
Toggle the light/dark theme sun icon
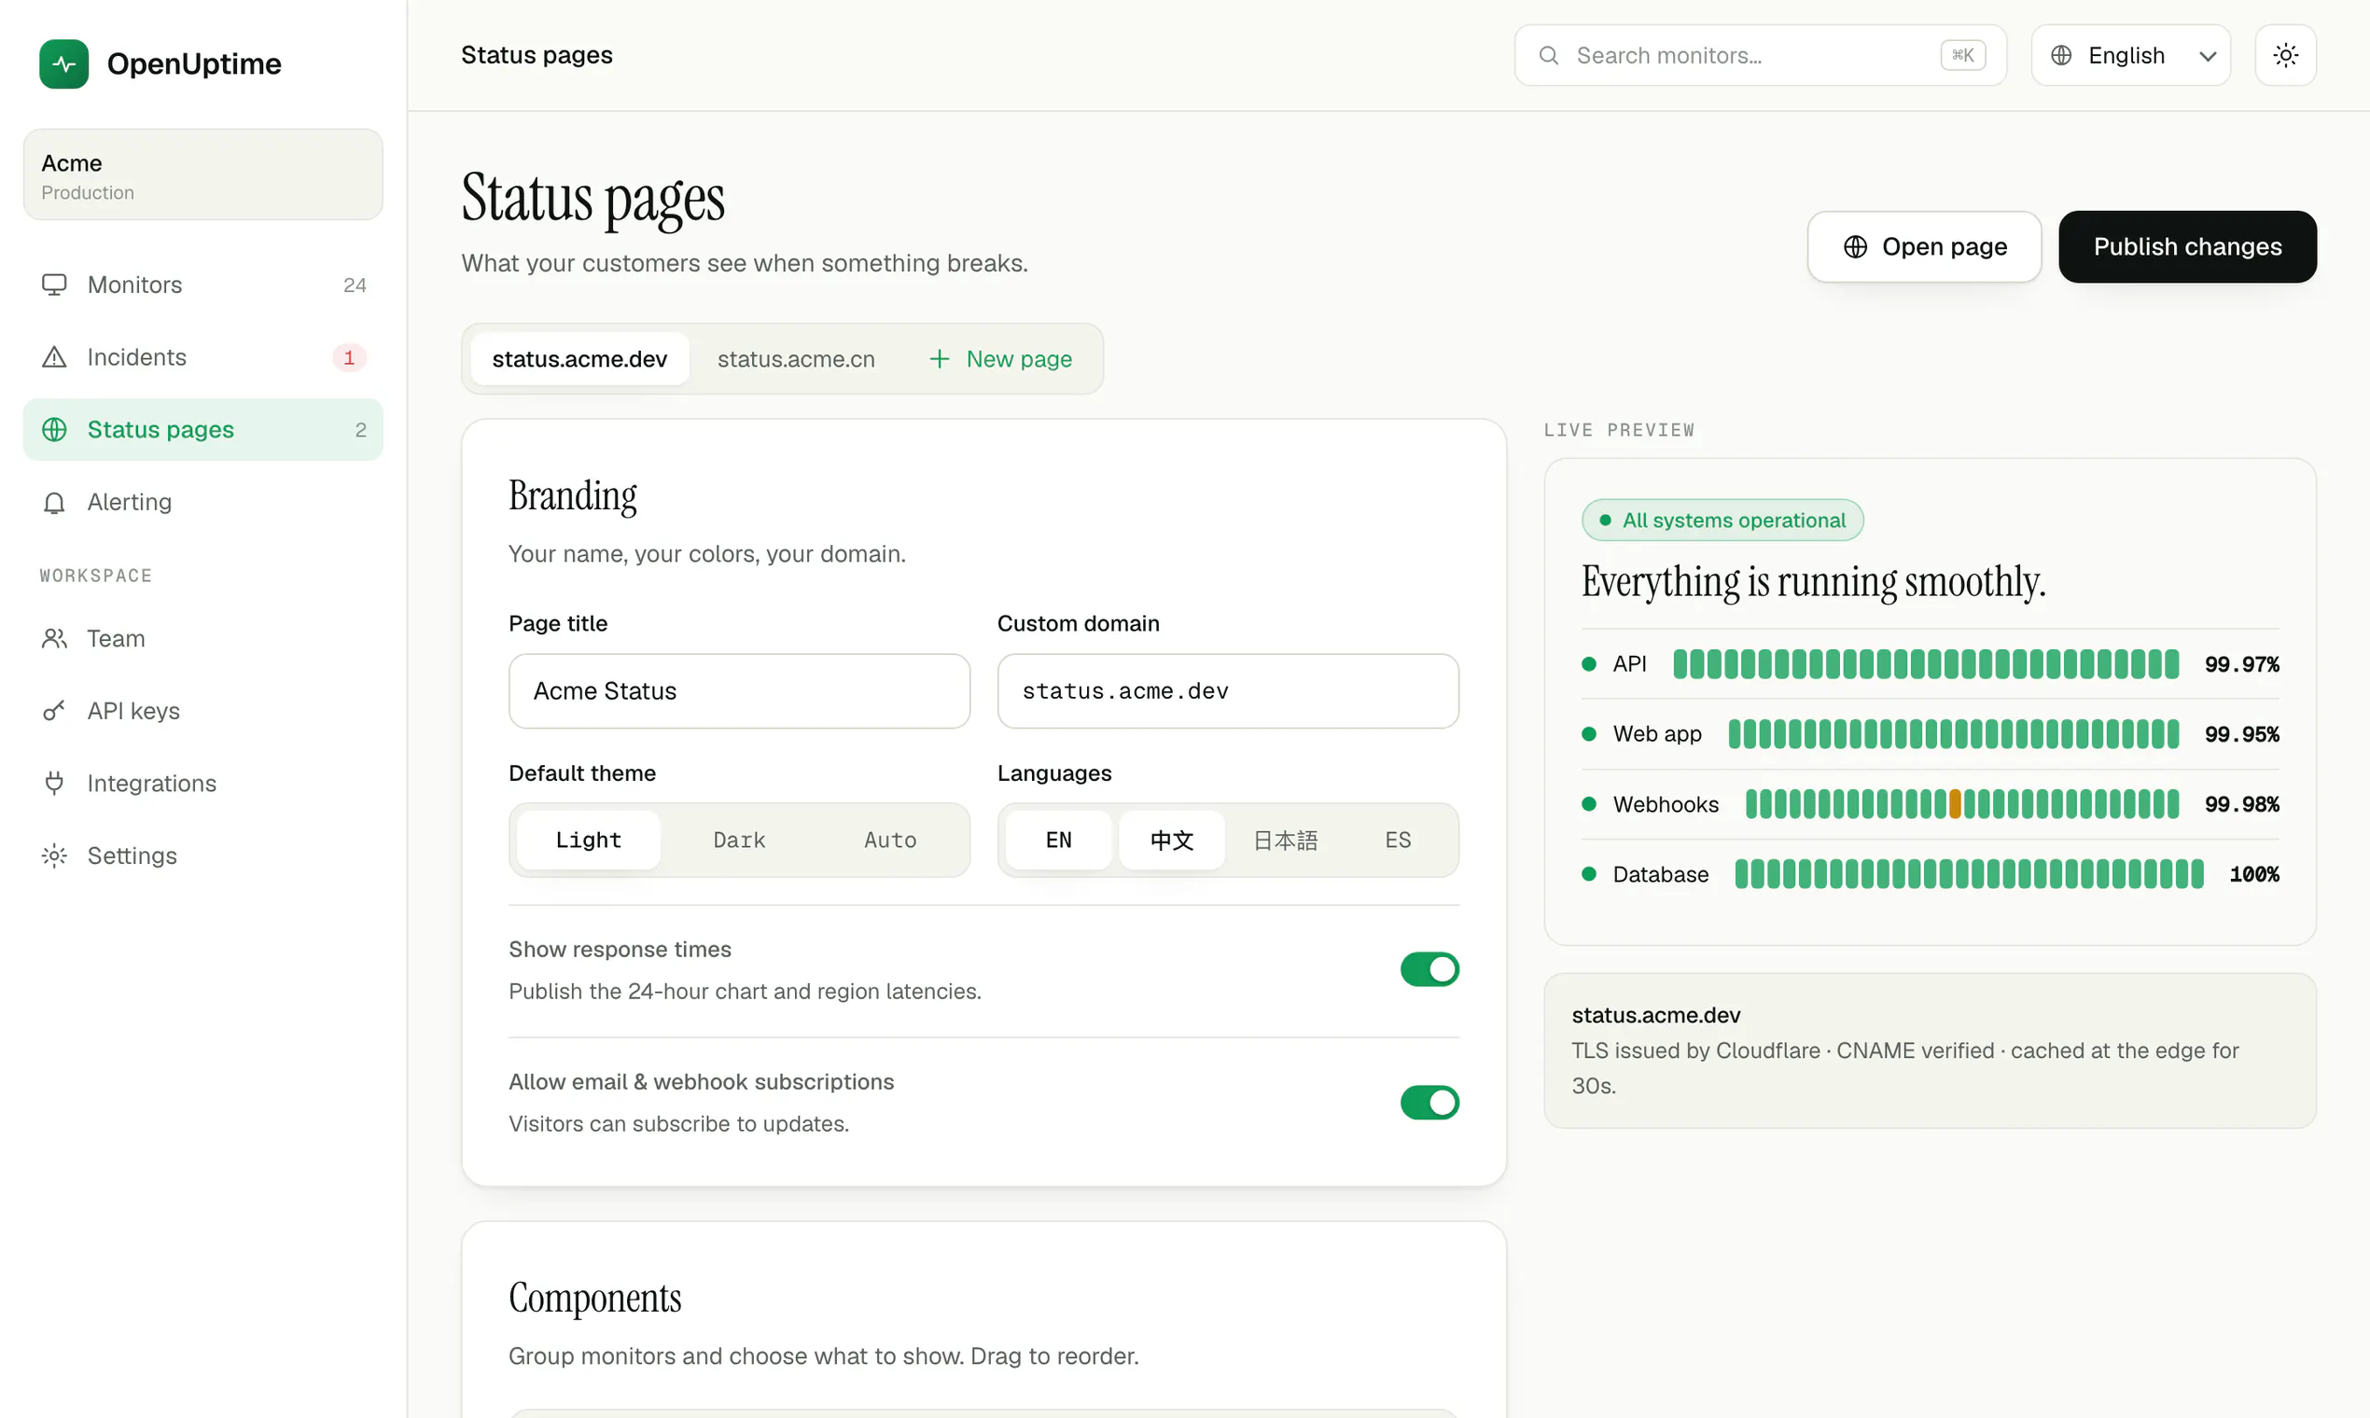[x=2285, y=55]
